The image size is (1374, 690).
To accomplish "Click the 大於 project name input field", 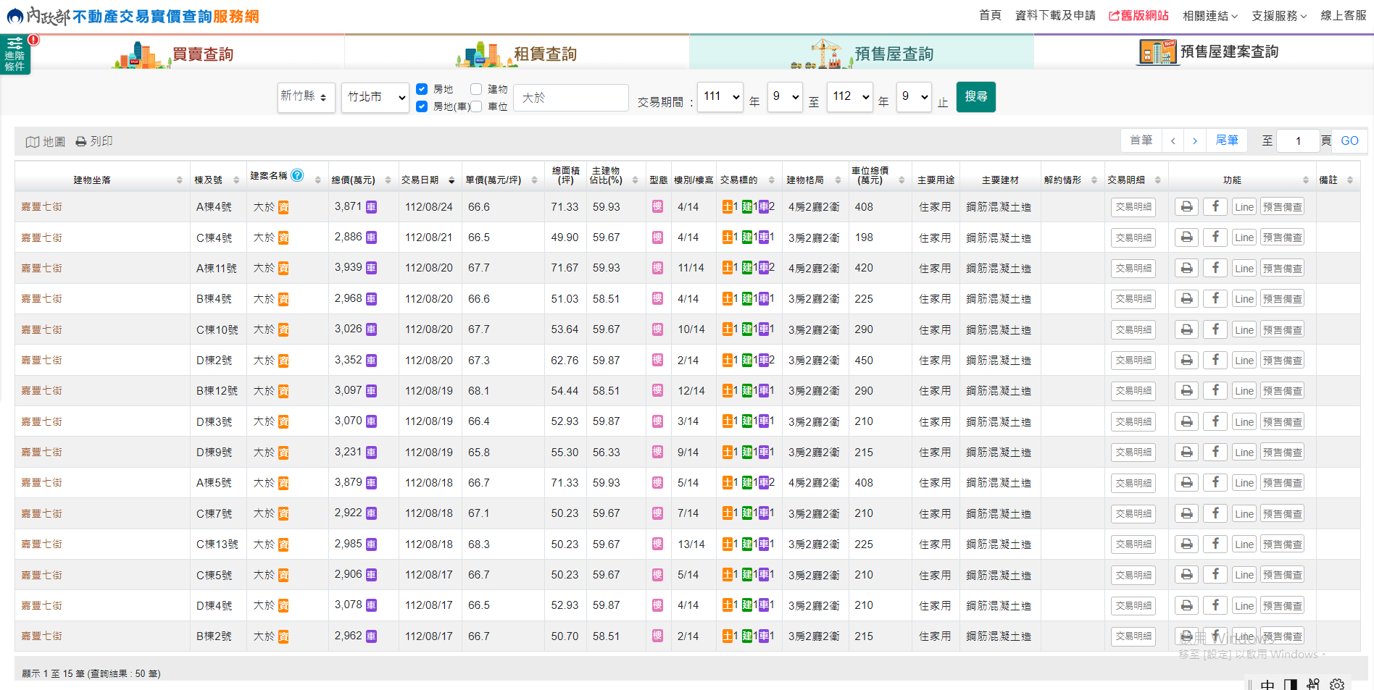I will (570, 98).
